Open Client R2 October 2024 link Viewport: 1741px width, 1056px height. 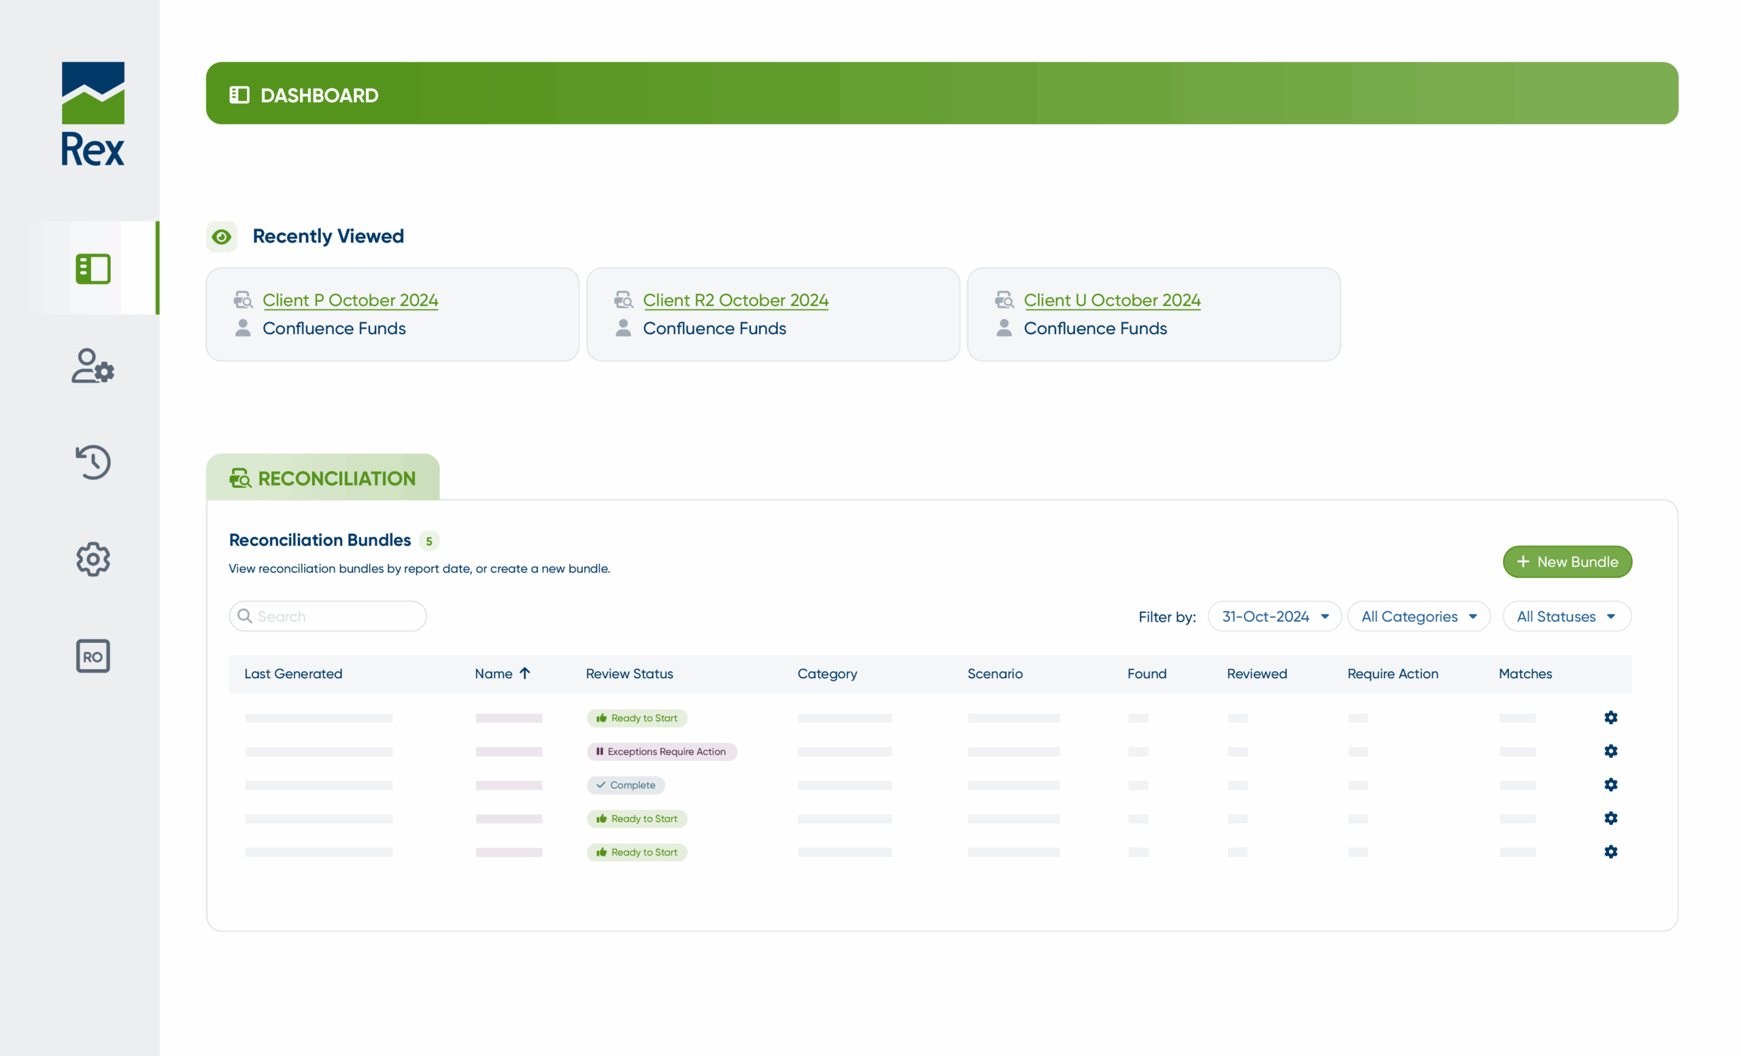tap(735, 300)
